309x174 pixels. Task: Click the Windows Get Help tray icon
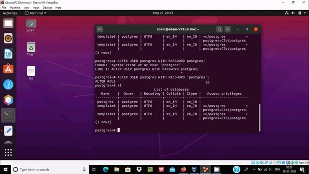click(237, 170)
